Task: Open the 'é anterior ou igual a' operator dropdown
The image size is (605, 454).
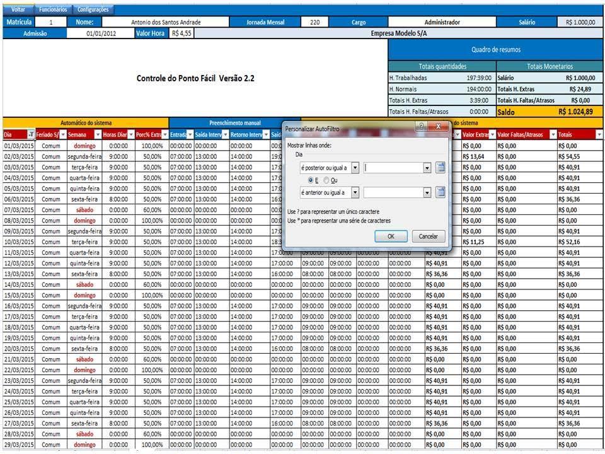Action: pos(355,192)
